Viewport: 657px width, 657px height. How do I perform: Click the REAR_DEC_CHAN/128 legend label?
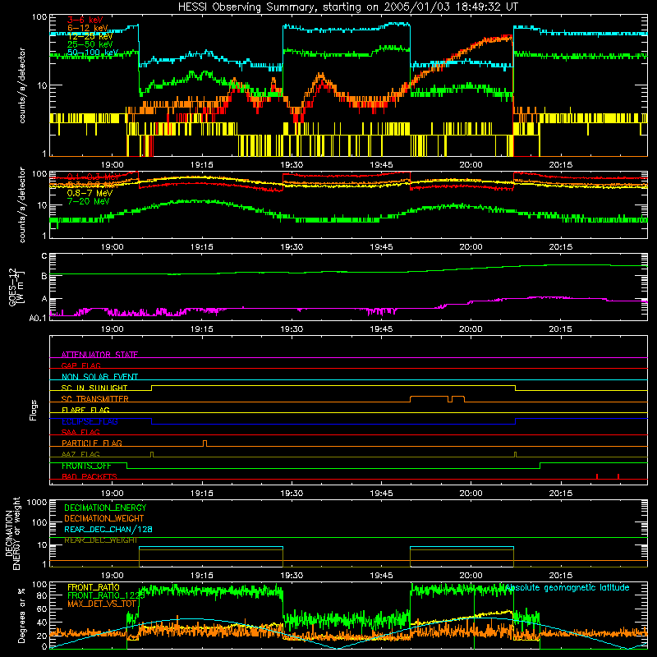(x=108, y=529)
